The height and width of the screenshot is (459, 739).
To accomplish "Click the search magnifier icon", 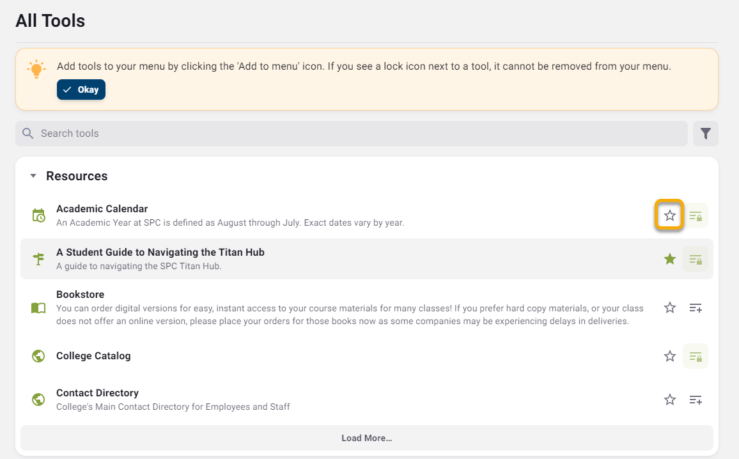I will [x=28, y=133].
